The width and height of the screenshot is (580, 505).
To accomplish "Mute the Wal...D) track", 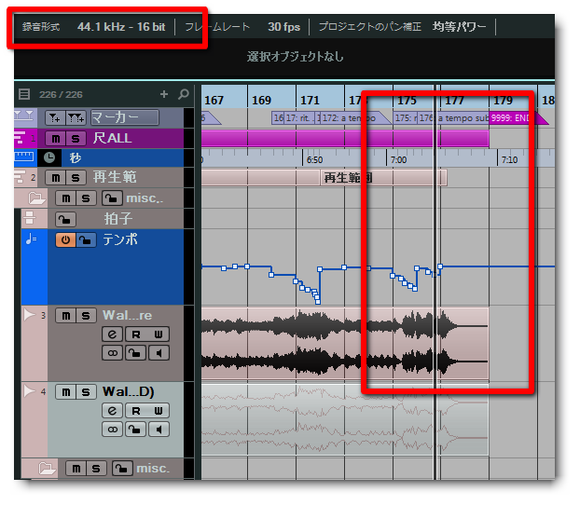I will [x=65, y=392].
